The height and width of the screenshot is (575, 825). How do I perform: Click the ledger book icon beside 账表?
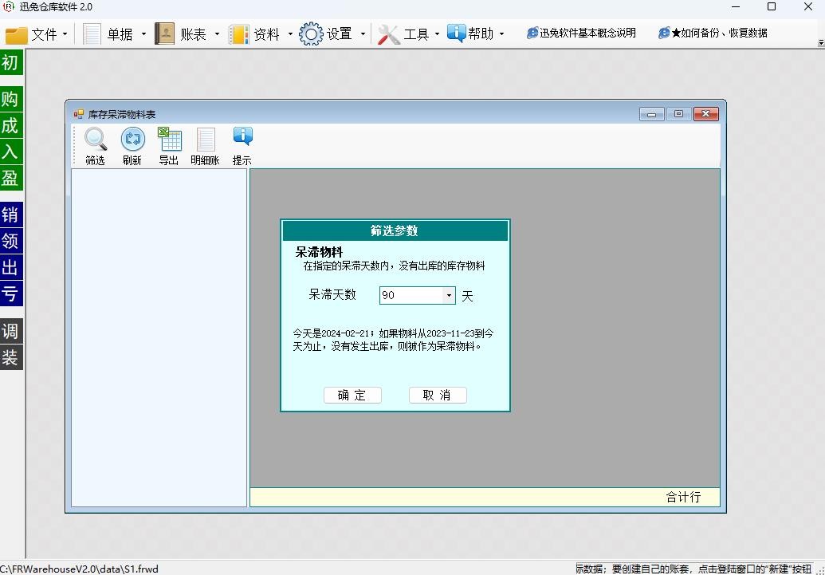(164, 34)
